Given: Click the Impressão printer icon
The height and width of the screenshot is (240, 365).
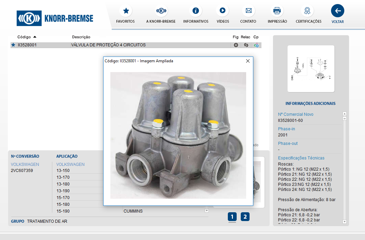Looking at the screenshot, I should click(277, 11).
